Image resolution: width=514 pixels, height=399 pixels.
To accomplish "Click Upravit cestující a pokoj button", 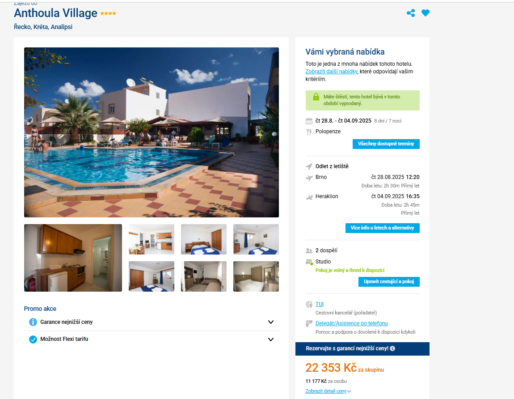I will 389,282.
